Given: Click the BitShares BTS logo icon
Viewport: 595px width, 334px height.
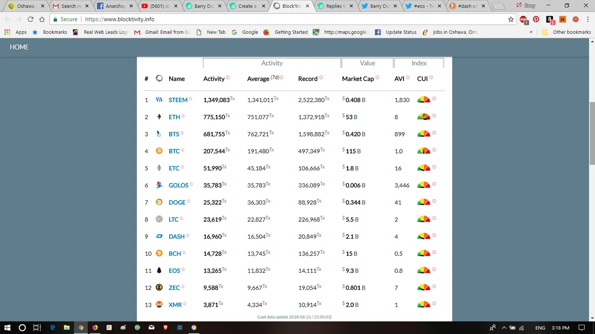Looking at the screenshot, I should click(159, 134).
